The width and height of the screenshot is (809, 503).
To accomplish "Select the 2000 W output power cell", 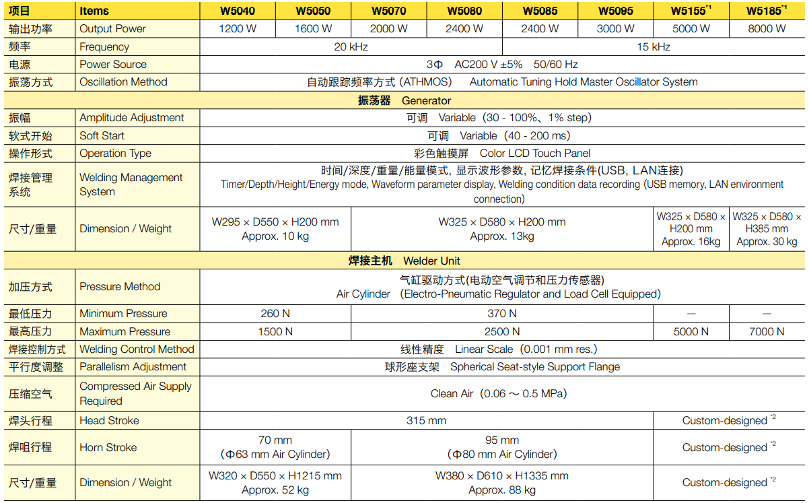I will (388, 29).
